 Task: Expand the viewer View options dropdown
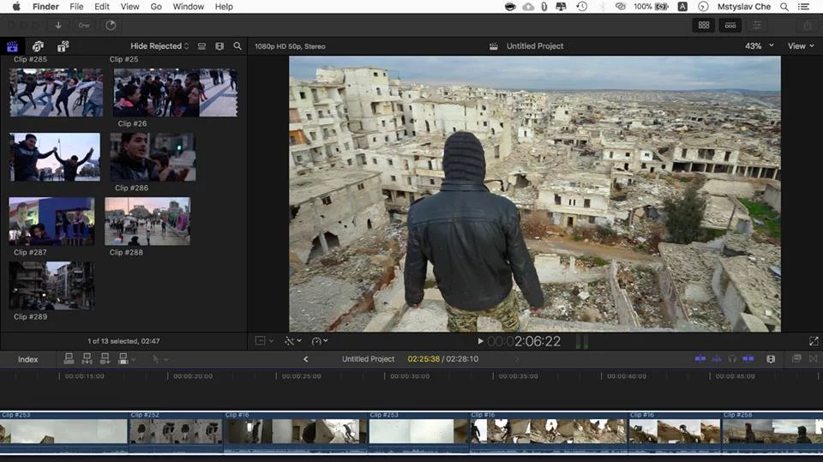(x=801, y=46)
